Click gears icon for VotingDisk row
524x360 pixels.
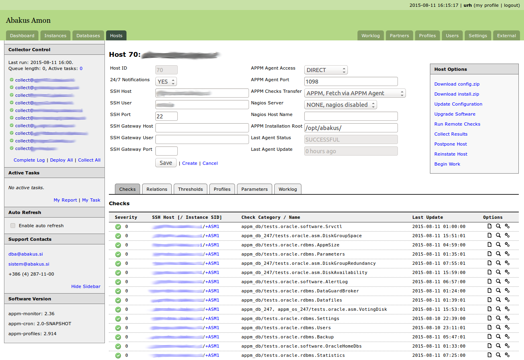point(507,309)
